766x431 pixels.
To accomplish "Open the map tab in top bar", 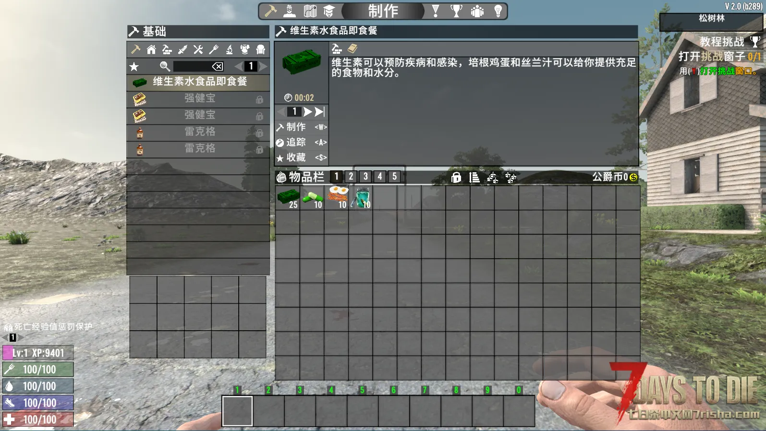I will point(310,11).
